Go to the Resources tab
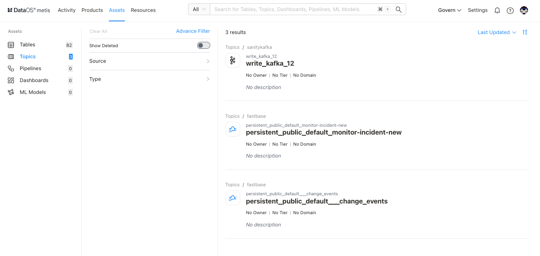Screen dimensions: 540x256 [143, 10]
